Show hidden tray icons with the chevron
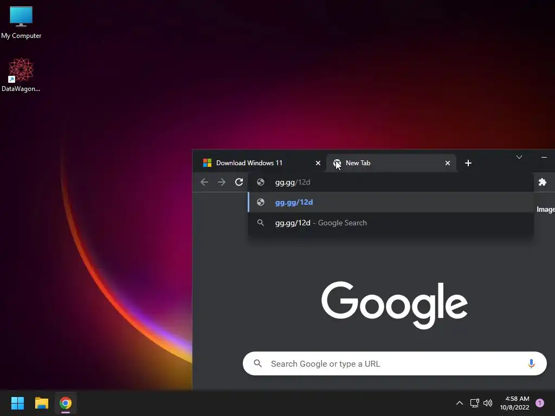The image size is (555, 416). [460, 403]
